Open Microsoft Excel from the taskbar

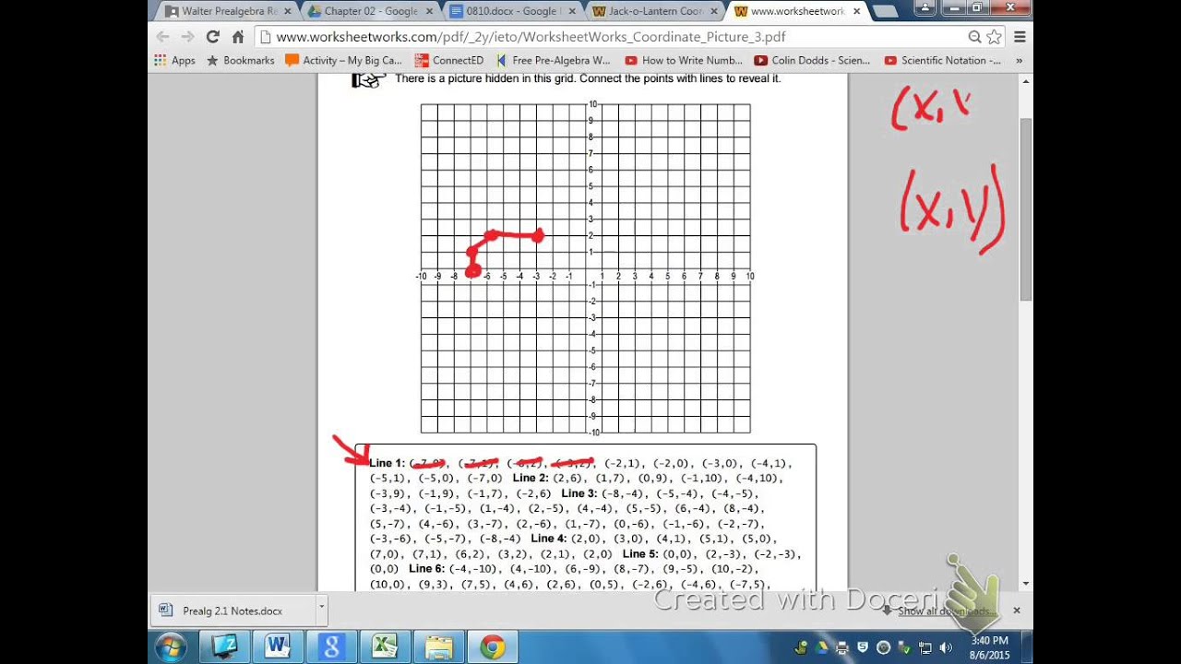click(386, 646)
